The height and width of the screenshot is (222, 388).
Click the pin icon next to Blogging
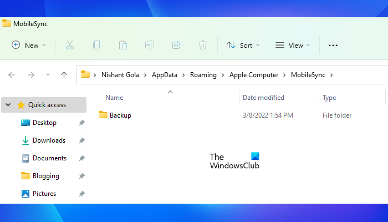click(81, 176)
